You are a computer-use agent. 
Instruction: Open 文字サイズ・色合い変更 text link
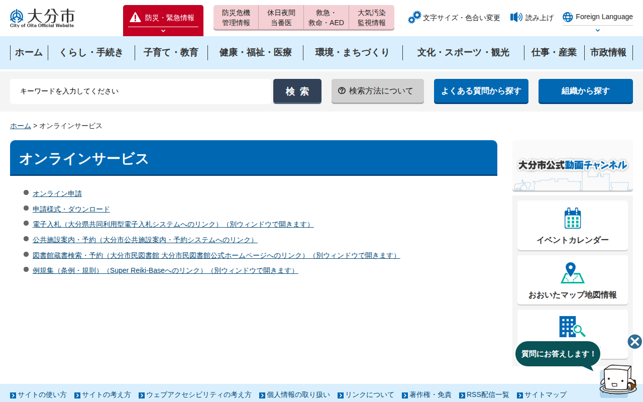click(462, 18)
